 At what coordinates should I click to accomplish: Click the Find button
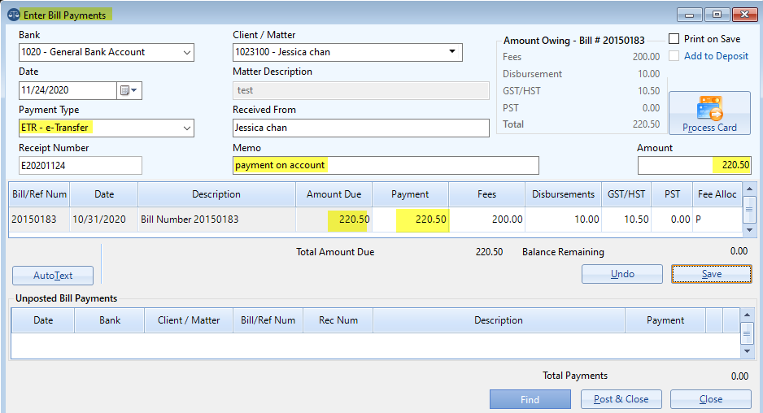pos(530,399)
